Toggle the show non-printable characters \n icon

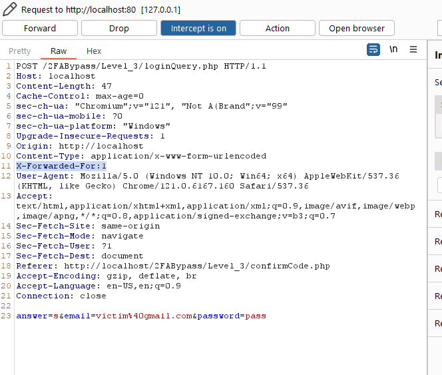point(393,49)
